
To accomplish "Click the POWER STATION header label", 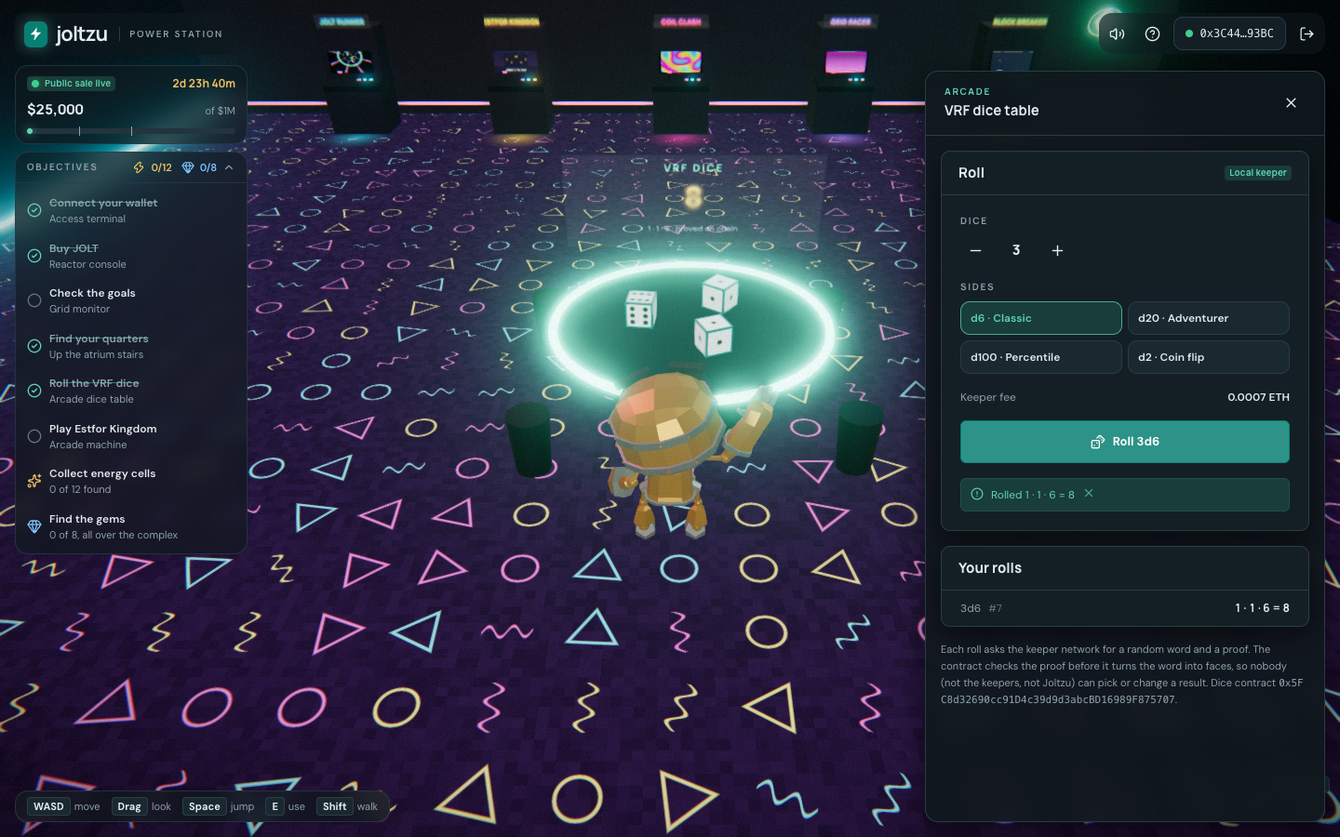I will [176, 34].
